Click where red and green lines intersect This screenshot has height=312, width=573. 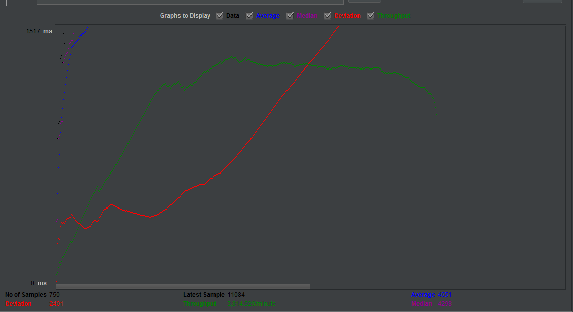click(308, 64)
